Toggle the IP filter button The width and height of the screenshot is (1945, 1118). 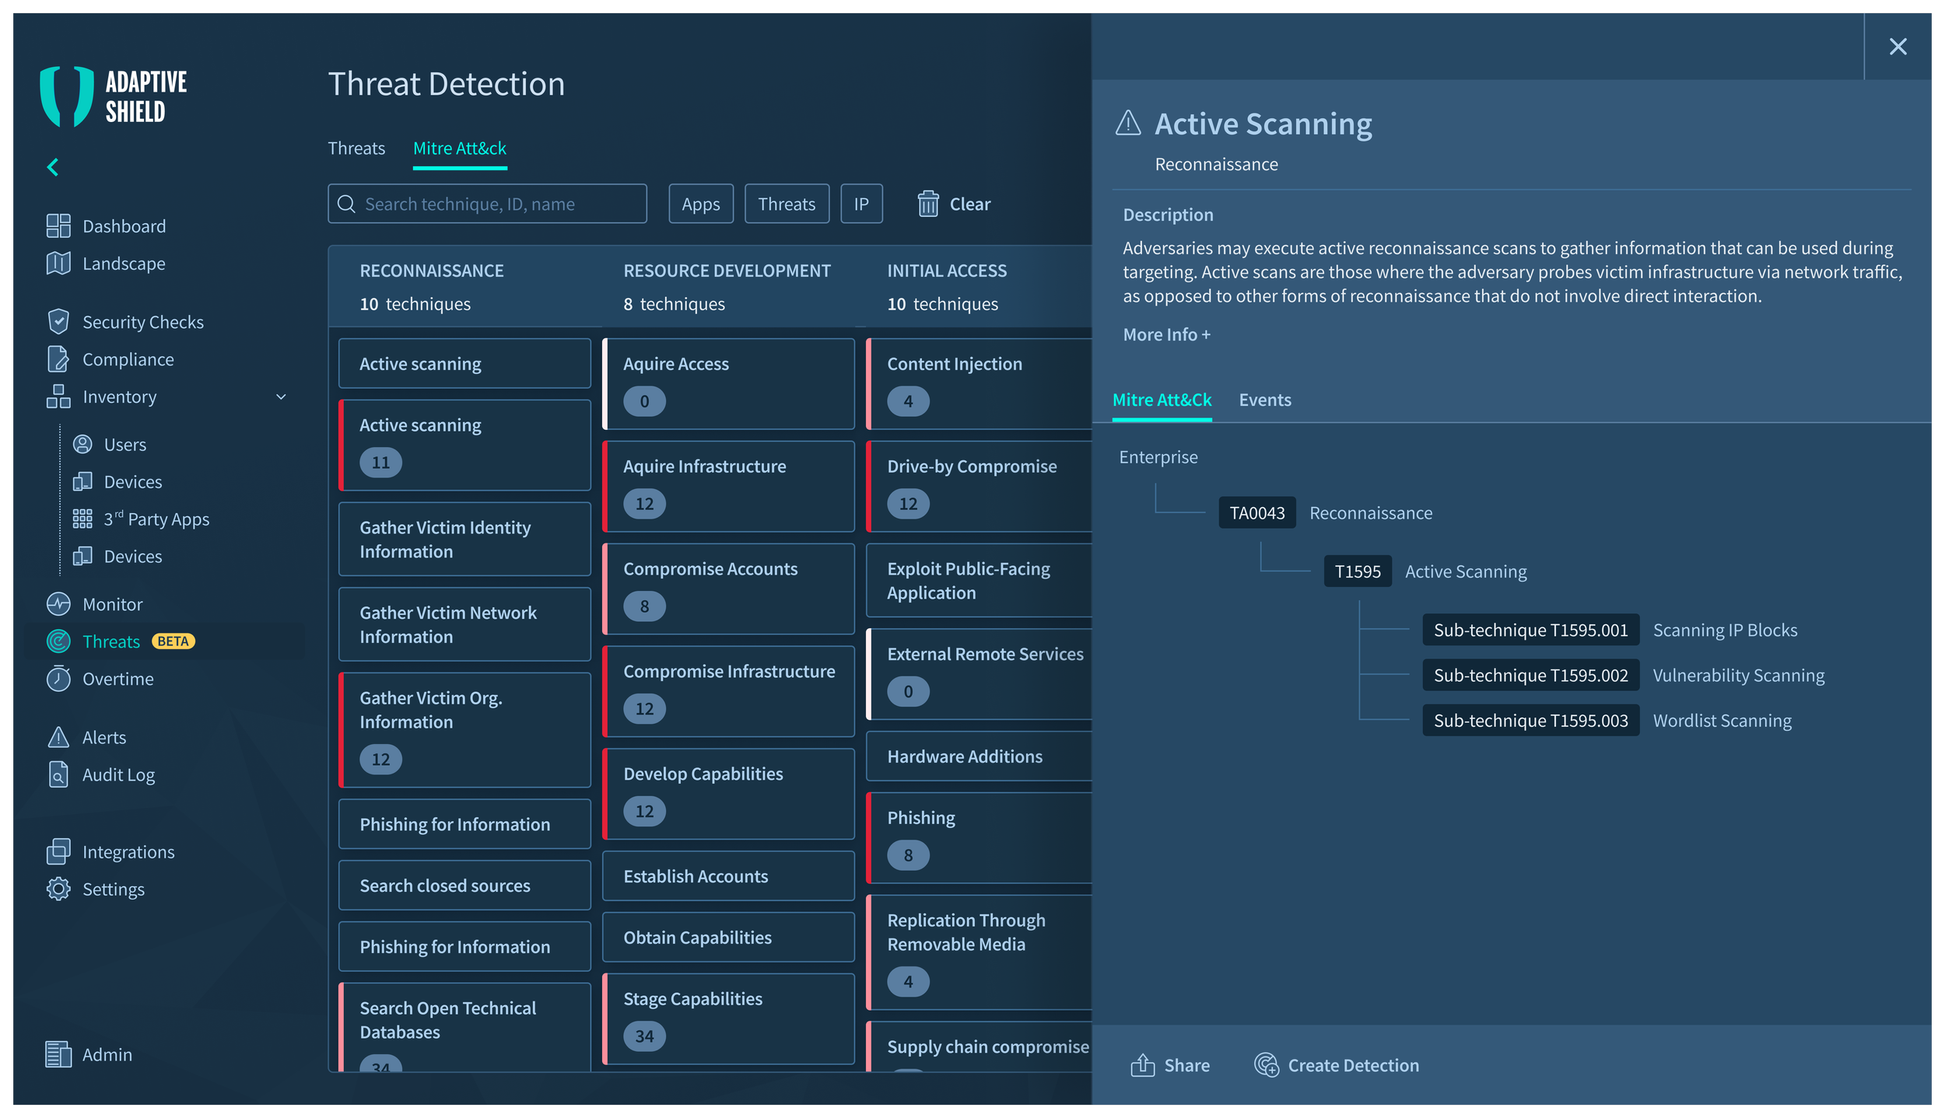tap(860, 204)
